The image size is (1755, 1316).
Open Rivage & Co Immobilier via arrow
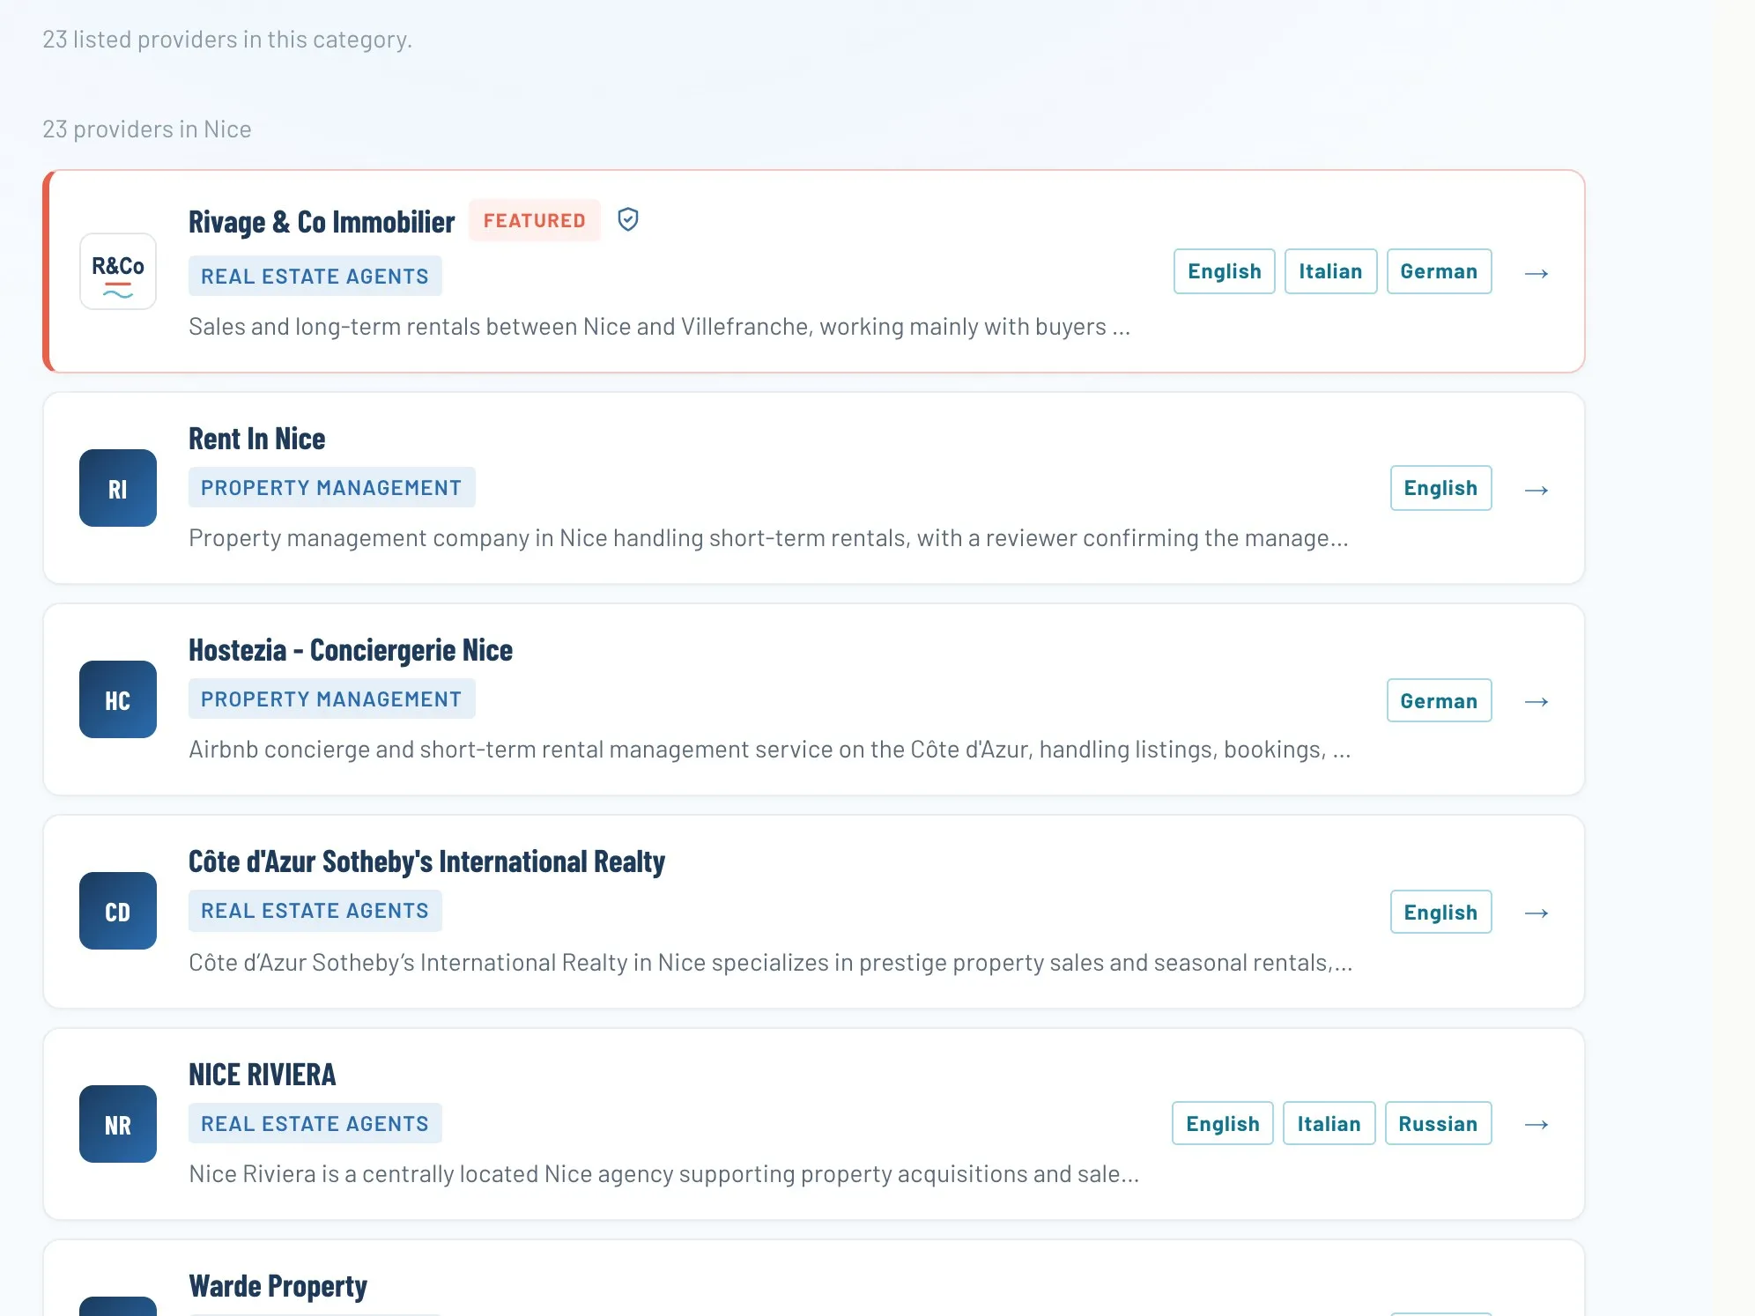pos(1537,273)
